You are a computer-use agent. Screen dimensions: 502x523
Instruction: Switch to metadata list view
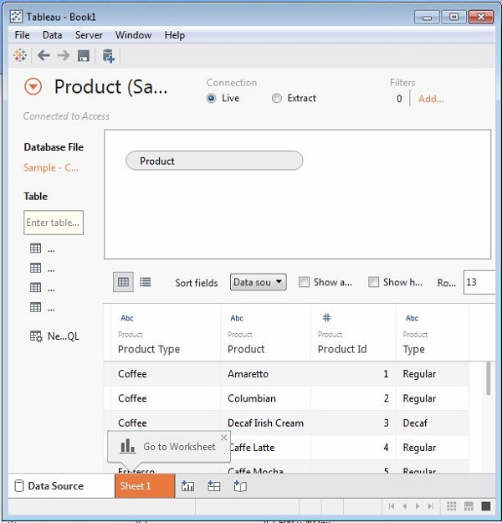pos(145,282)
